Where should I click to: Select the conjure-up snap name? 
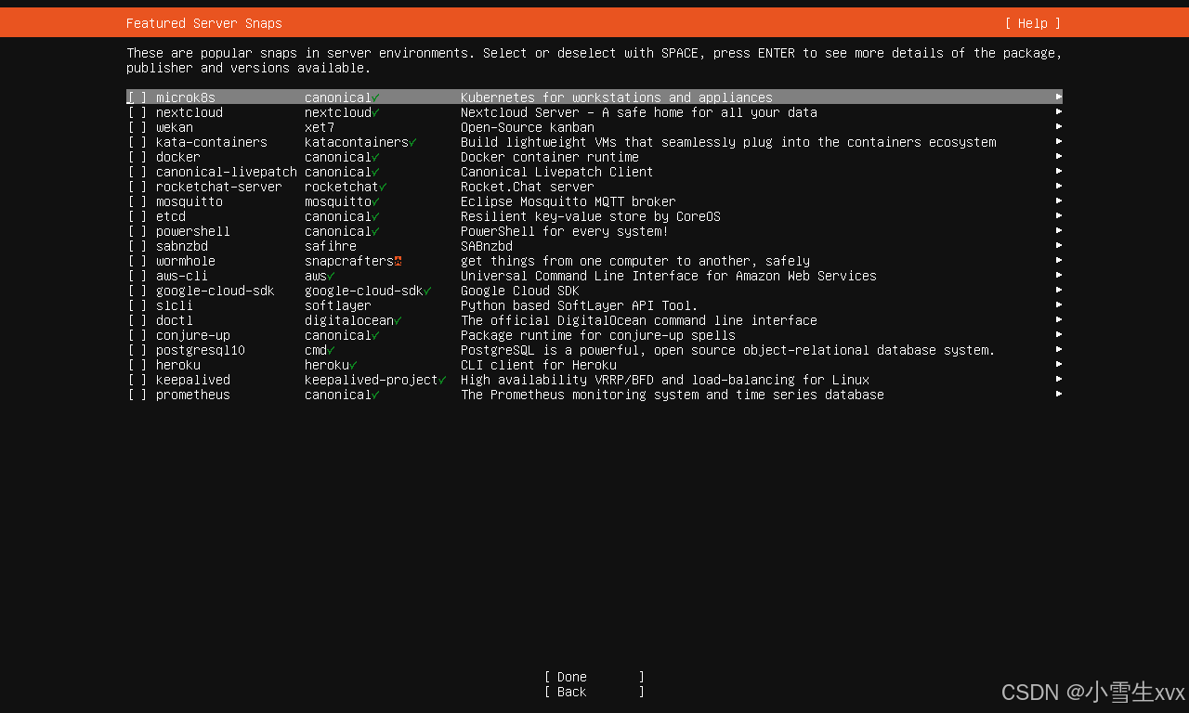(193, 335)
